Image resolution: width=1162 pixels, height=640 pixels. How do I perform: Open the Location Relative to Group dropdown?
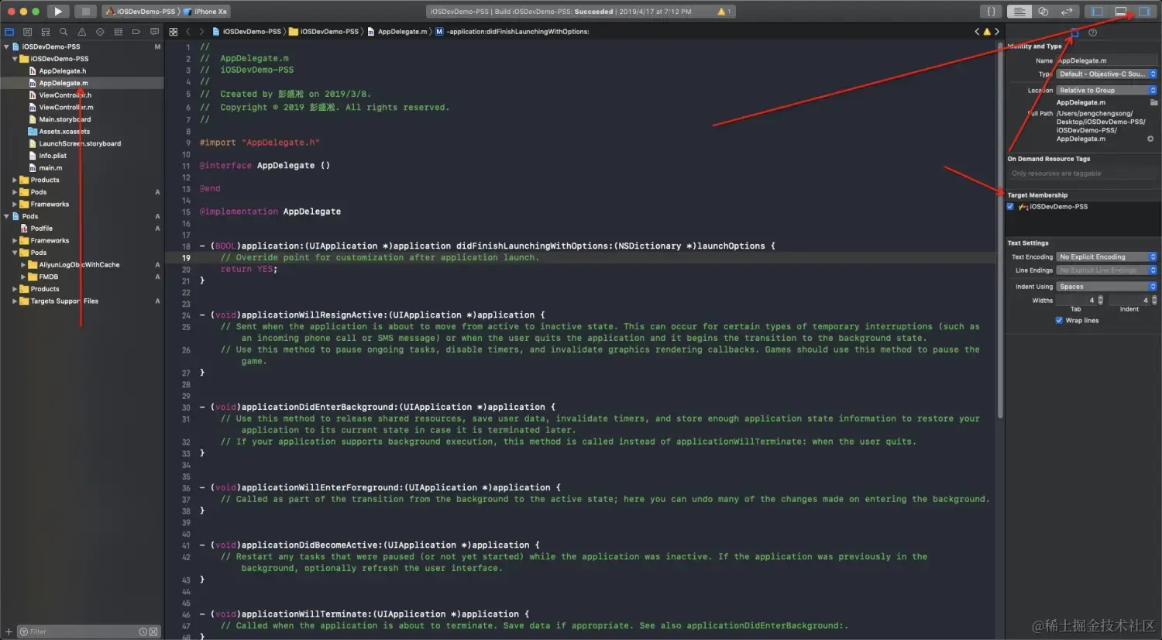1107,91
